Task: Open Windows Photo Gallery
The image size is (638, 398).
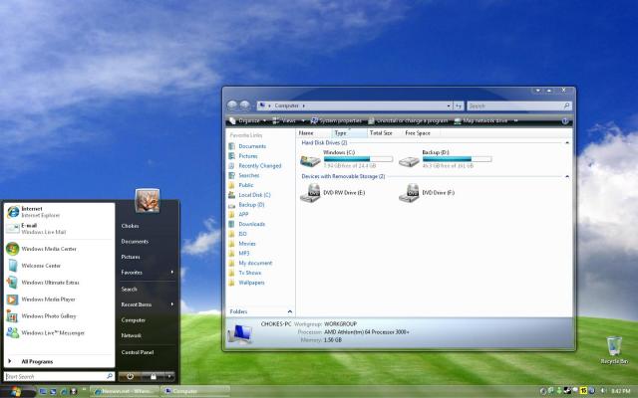Action: [59, 316]
